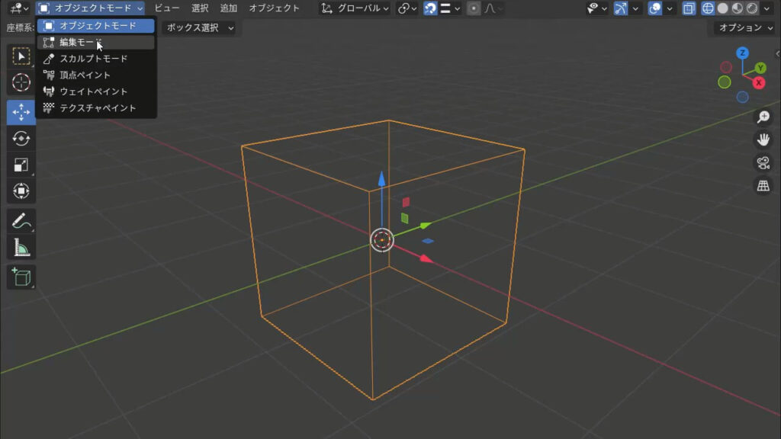Select the Transform tool in toolbar
The width and height of the screenshot is (781, 439).
(x=21, y=191)
